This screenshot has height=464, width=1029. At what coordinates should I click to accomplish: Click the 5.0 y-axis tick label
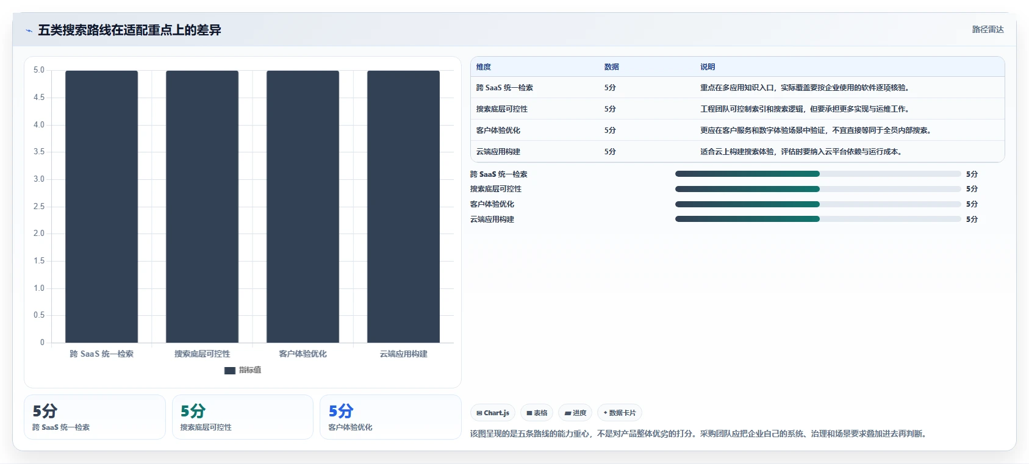pyautogui.click(x=39, y=70)
